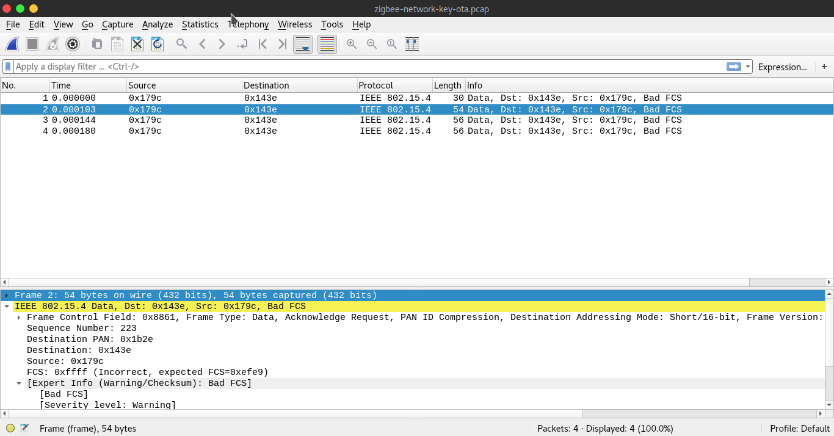Open the Go menu
834x436 pixels.
(87, 24)
